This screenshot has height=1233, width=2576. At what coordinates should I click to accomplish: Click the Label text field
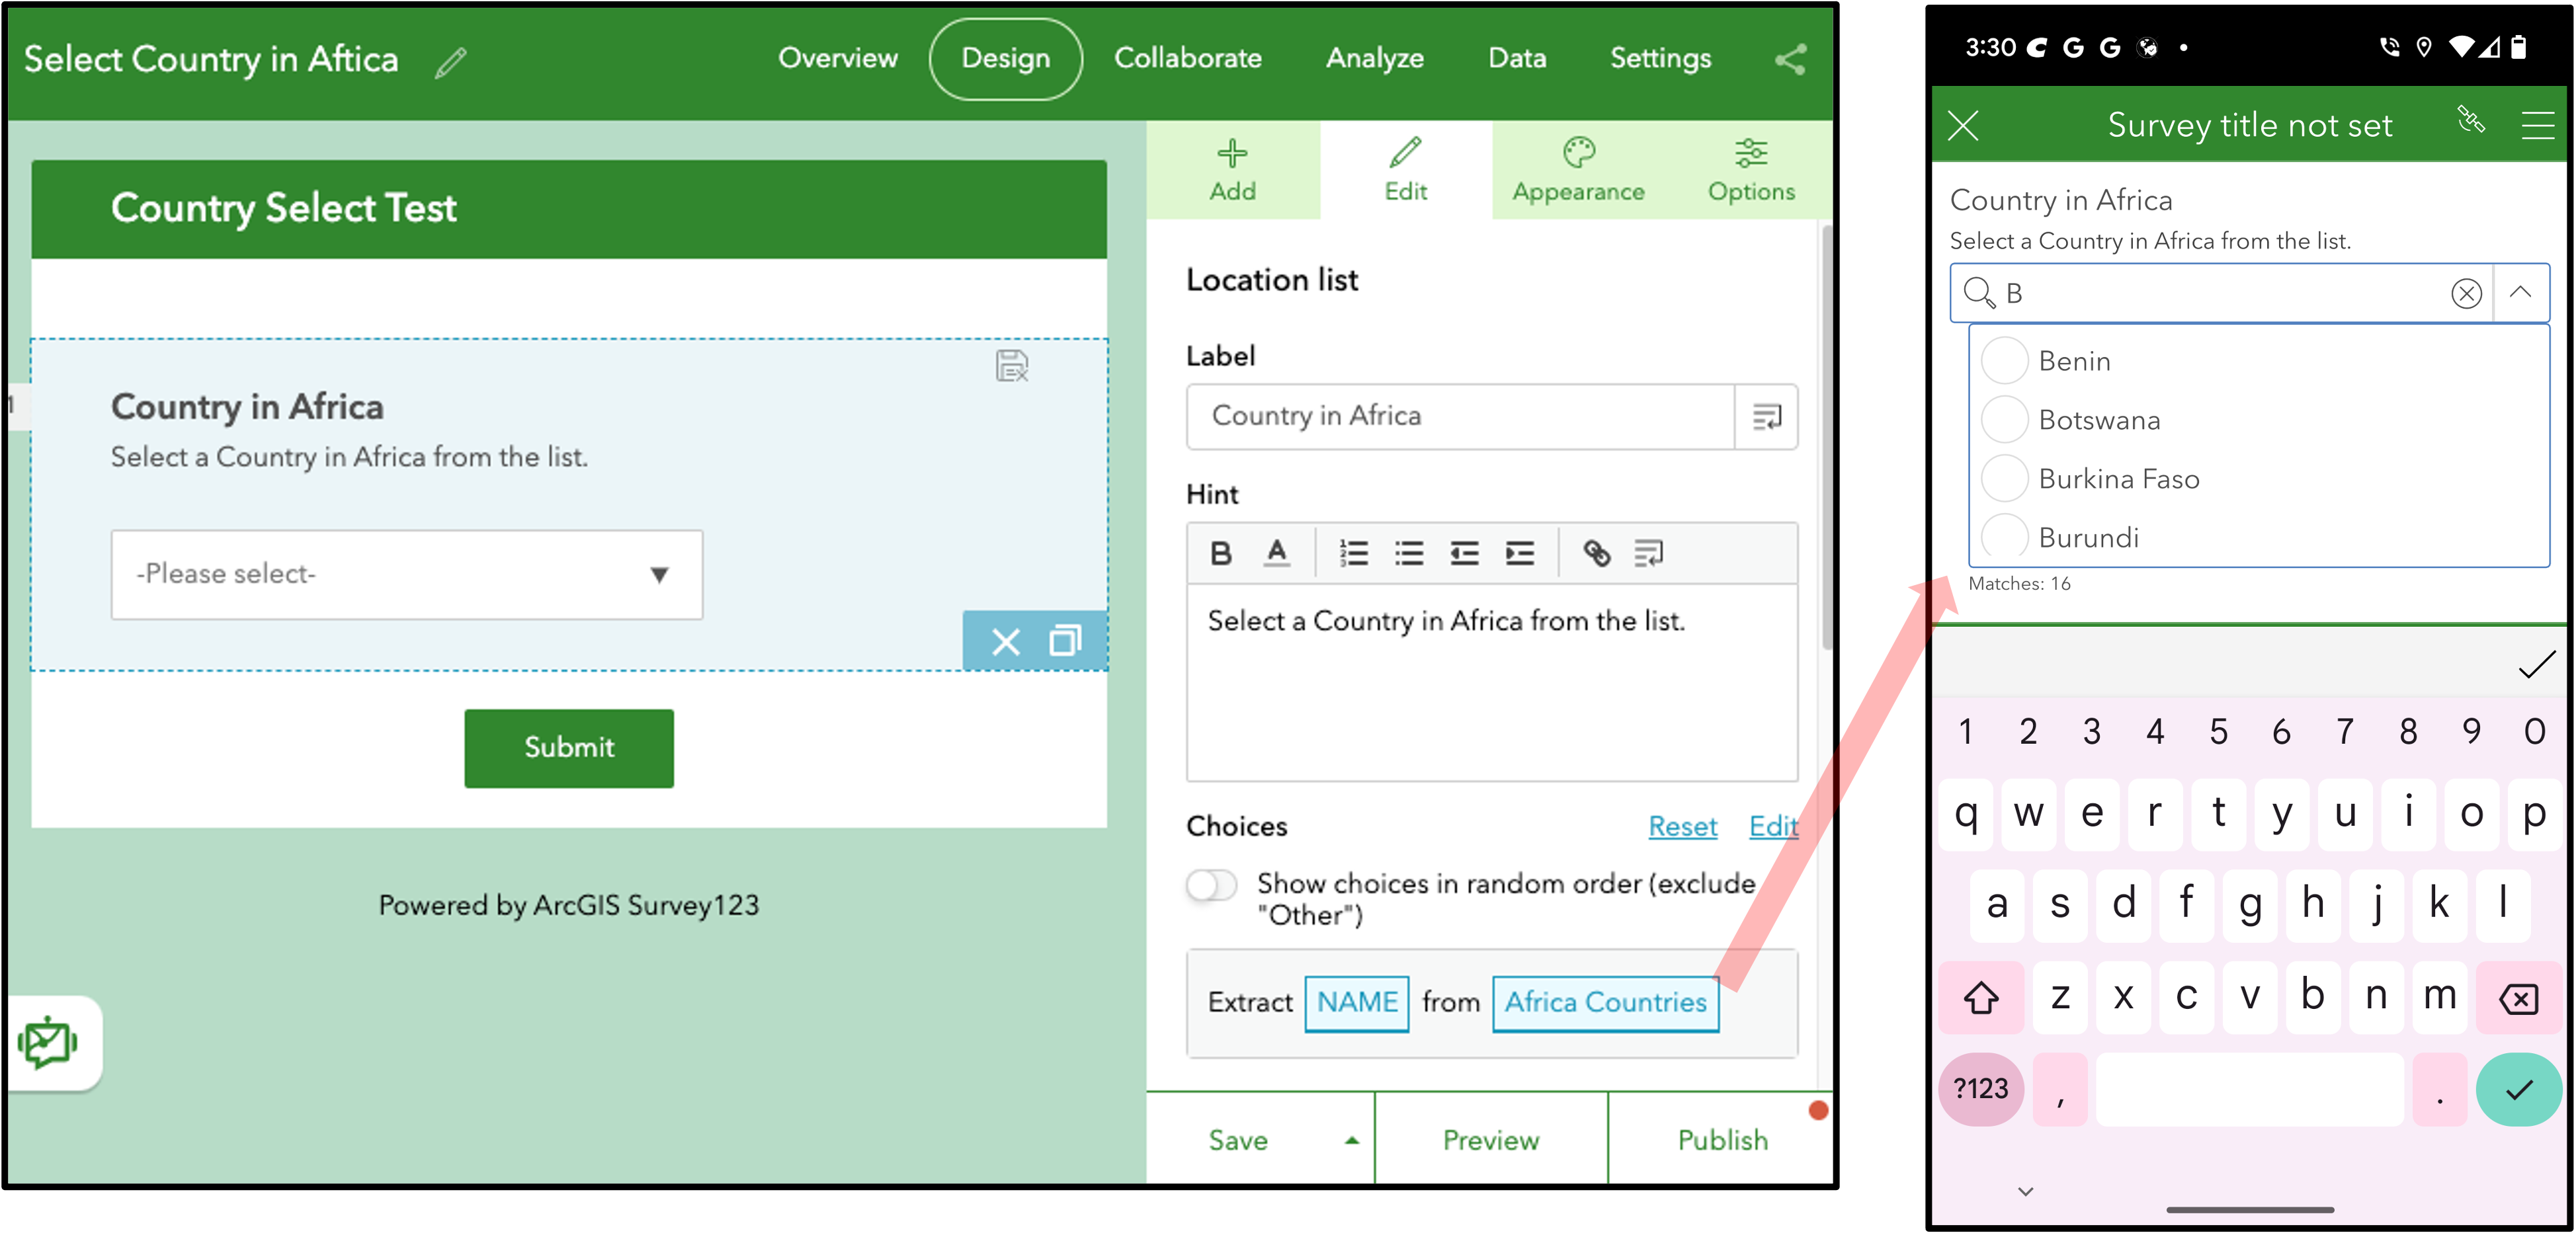(1460, 416)
